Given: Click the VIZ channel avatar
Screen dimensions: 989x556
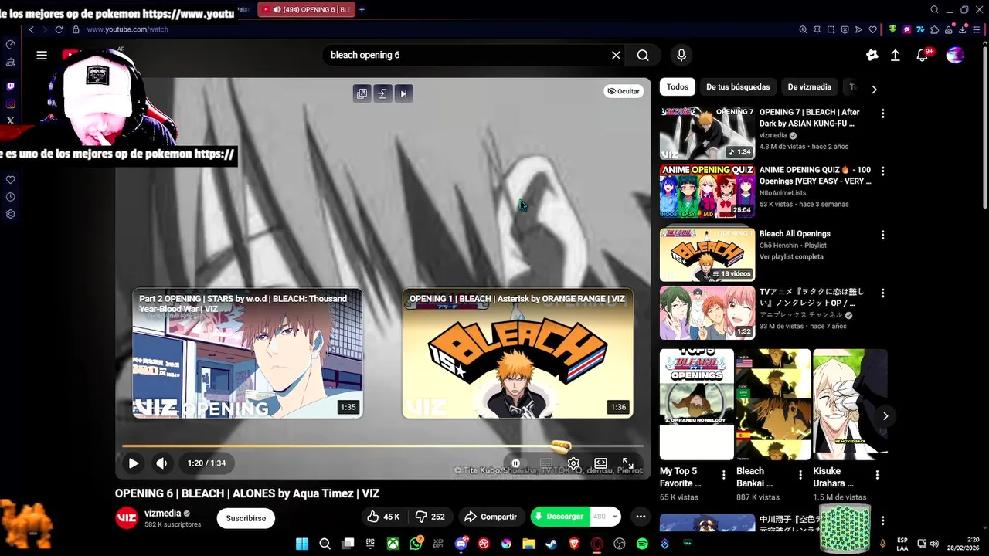Looking at the screenshot, I should 127,518.
